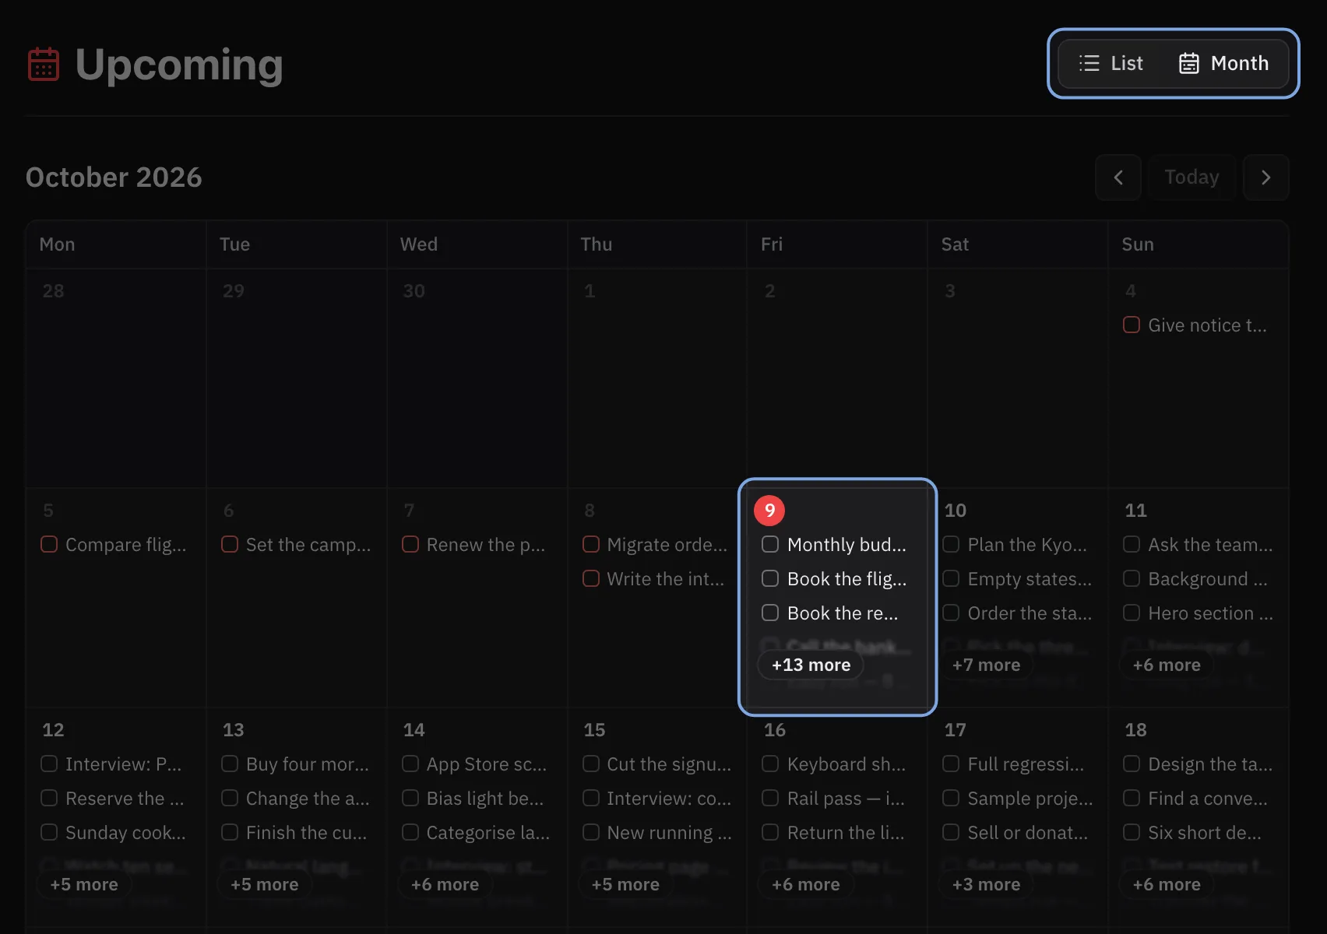Viewport: 1327px width, 934px height.
Task: Open 'Interview: co...' task
Action: coord(669,798)
